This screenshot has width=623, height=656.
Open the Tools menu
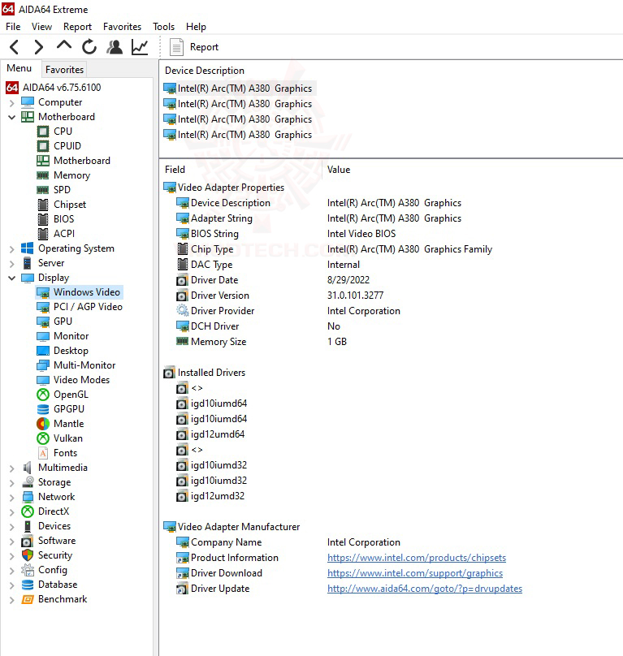click(x=163, y=27)
